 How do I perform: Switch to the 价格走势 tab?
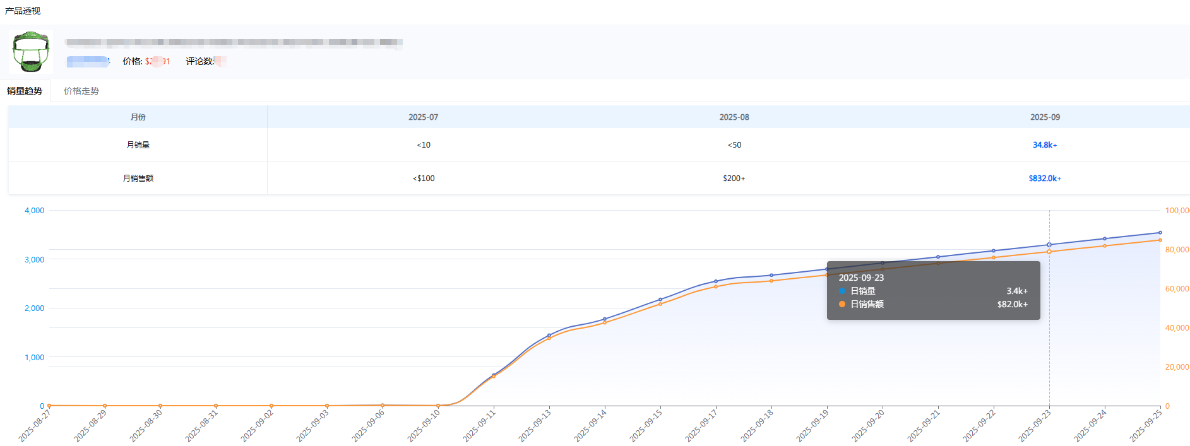point(81,91)
